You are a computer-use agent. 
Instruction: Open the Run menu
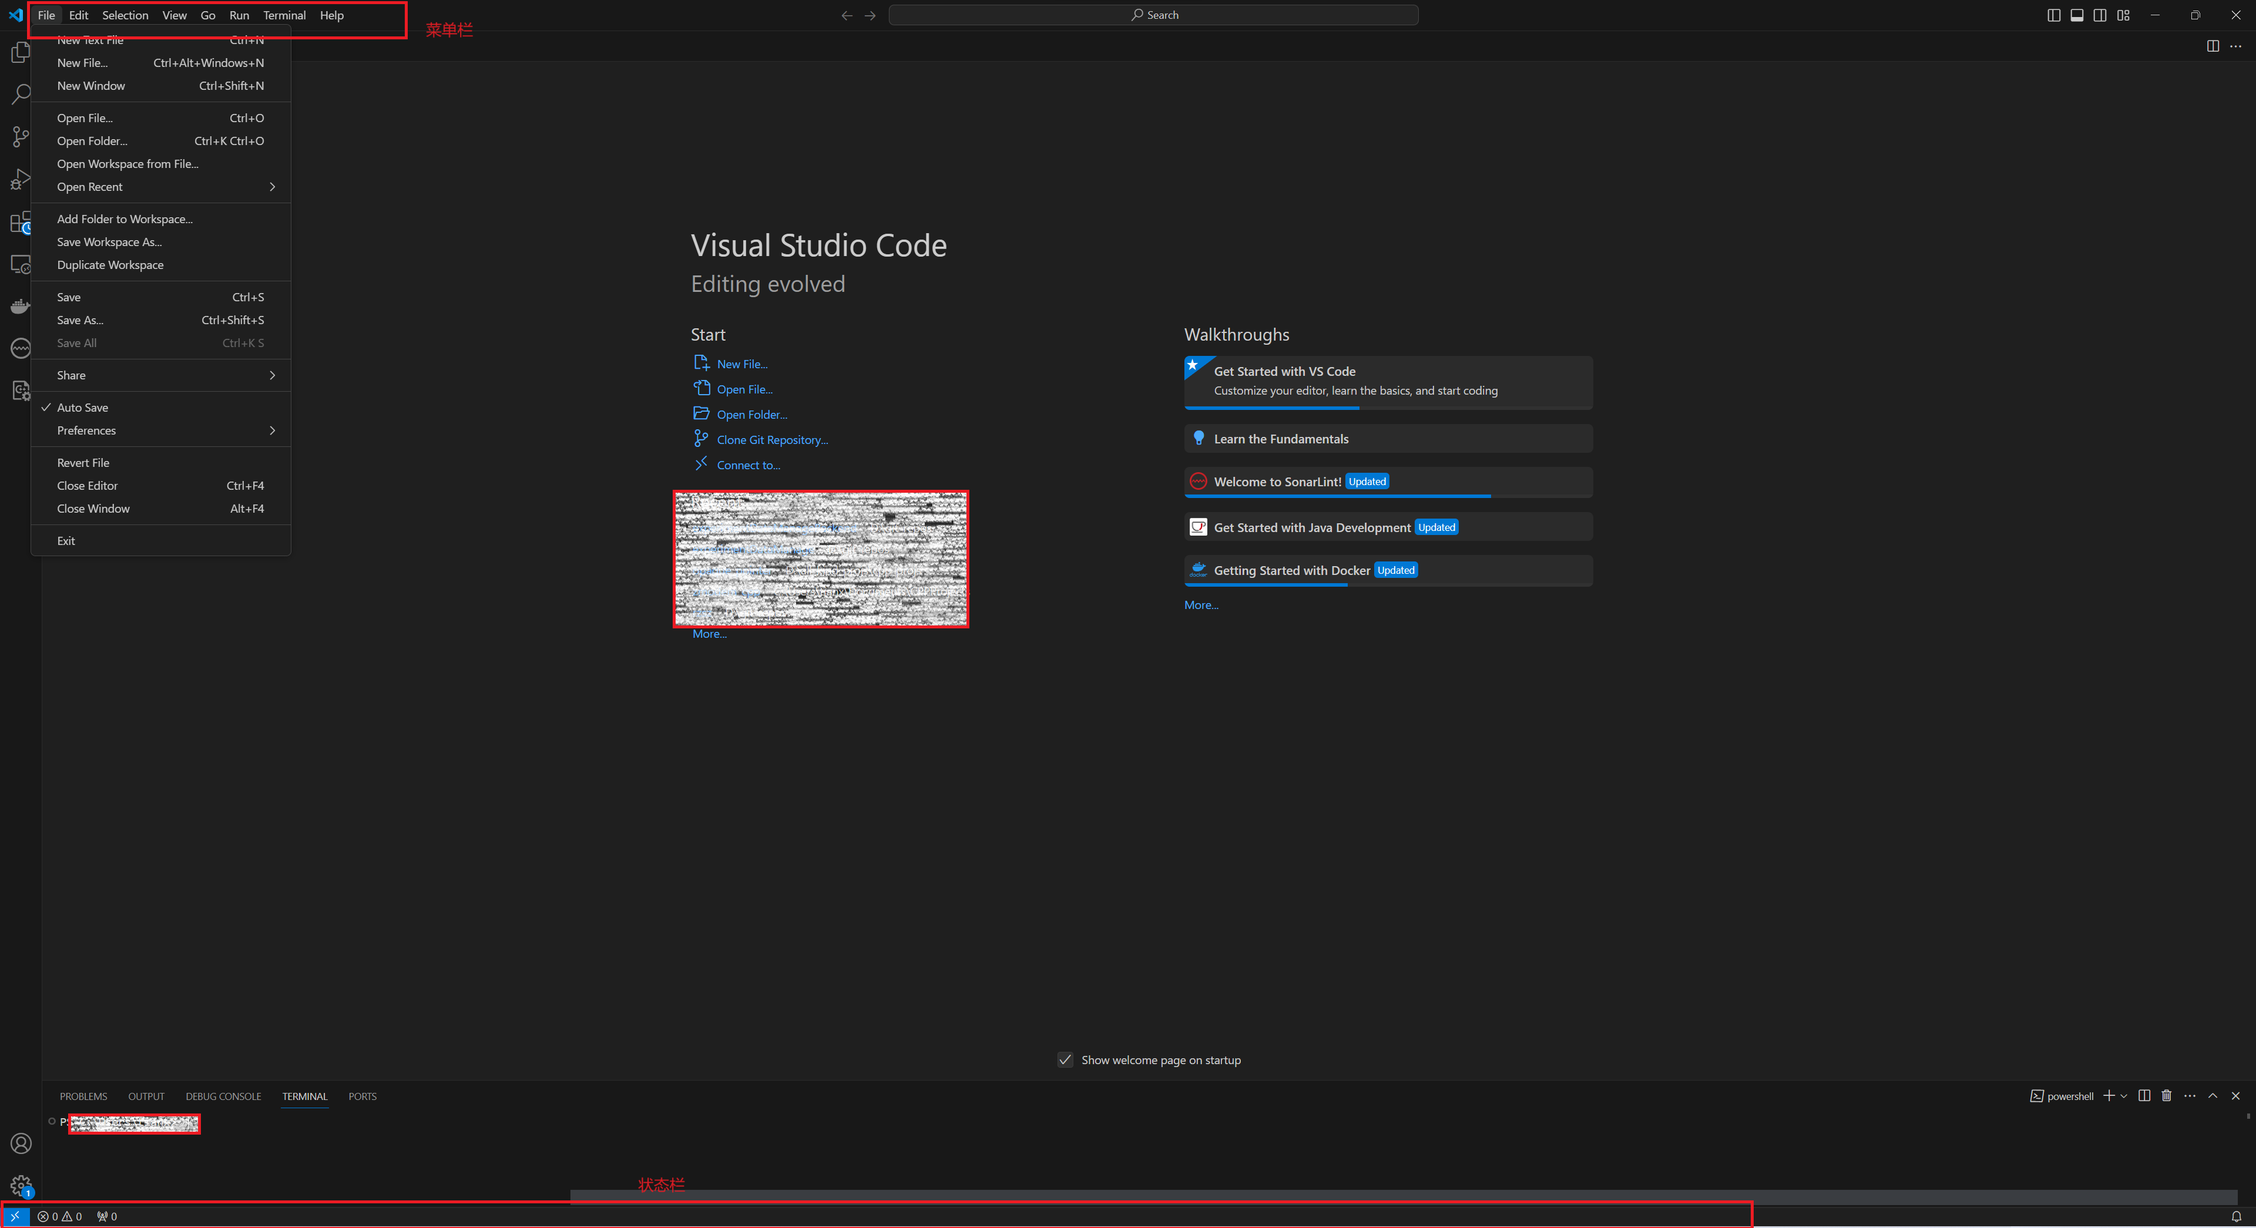point(239,15)
